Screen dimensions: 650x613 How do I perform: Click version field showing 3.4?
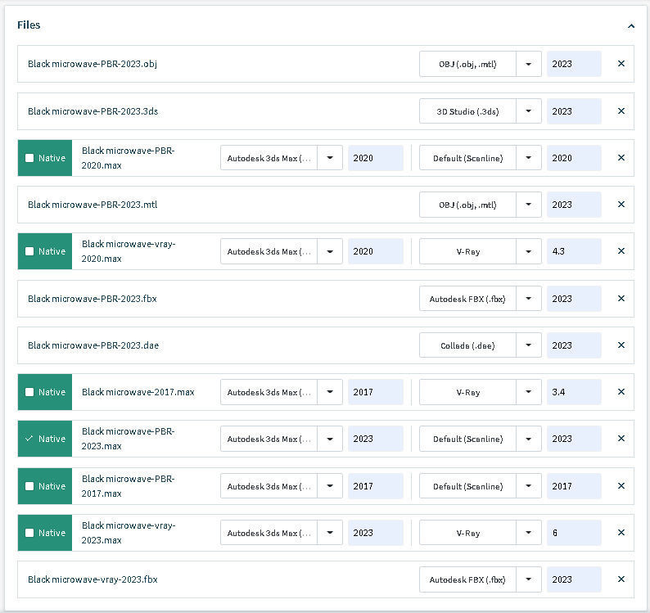pos(573,392)
